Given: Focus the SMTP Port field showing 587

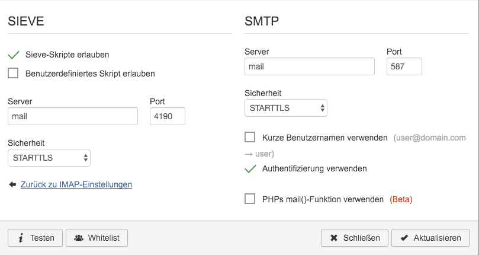Looking at the screenshot, I should 404,66.
